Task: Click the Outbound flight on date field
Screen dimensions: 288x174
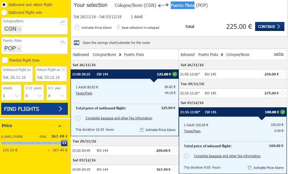Action: [17, 74]
